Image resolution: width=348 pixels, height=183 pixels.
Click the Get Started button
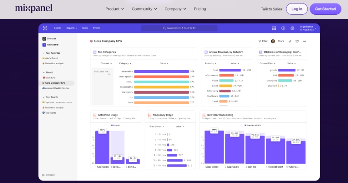tap(325, 9)
